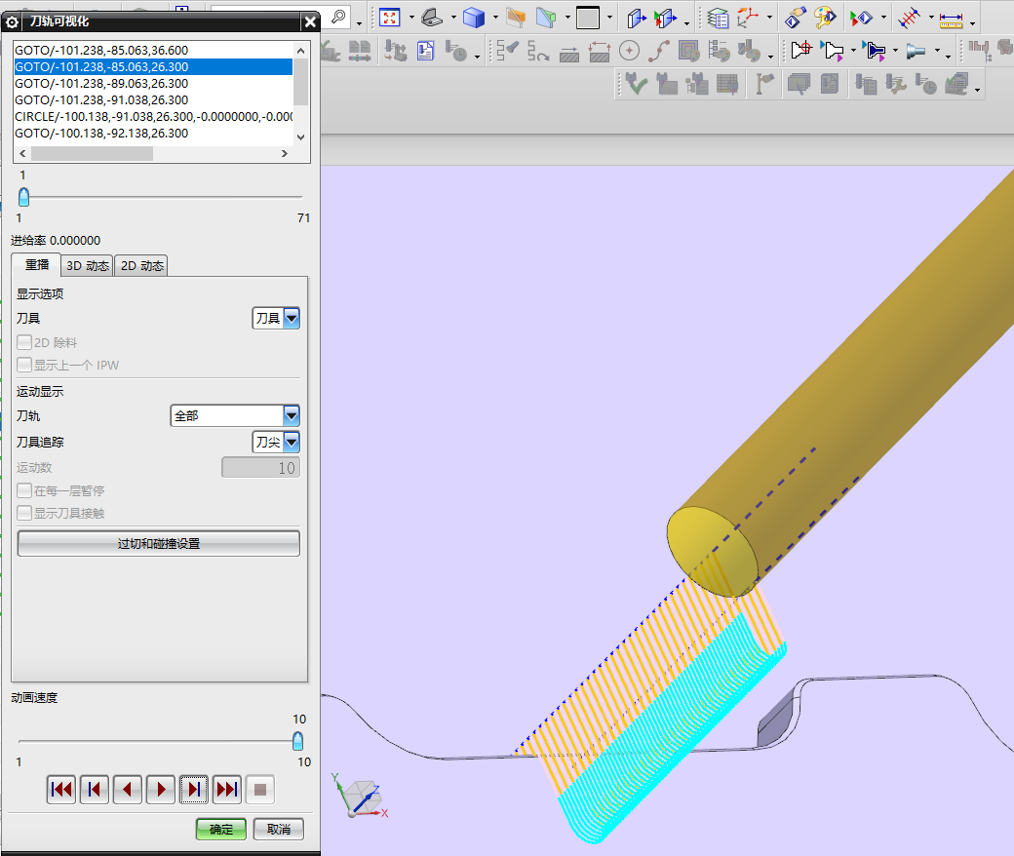Click the blue arrow face move icon
The width and height of the screenshot is (1014, 856).
click(x=637, y=18)
